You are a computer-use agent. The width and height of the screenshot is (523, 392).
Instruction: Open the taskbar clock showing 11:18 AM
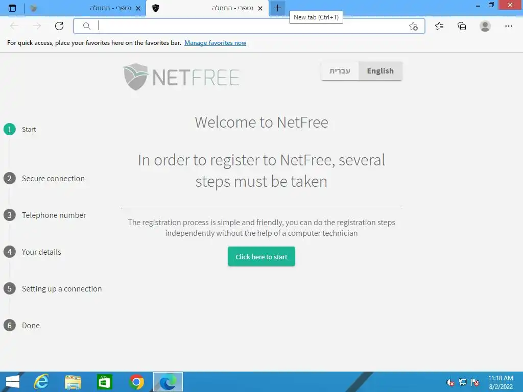pos(501,382)
